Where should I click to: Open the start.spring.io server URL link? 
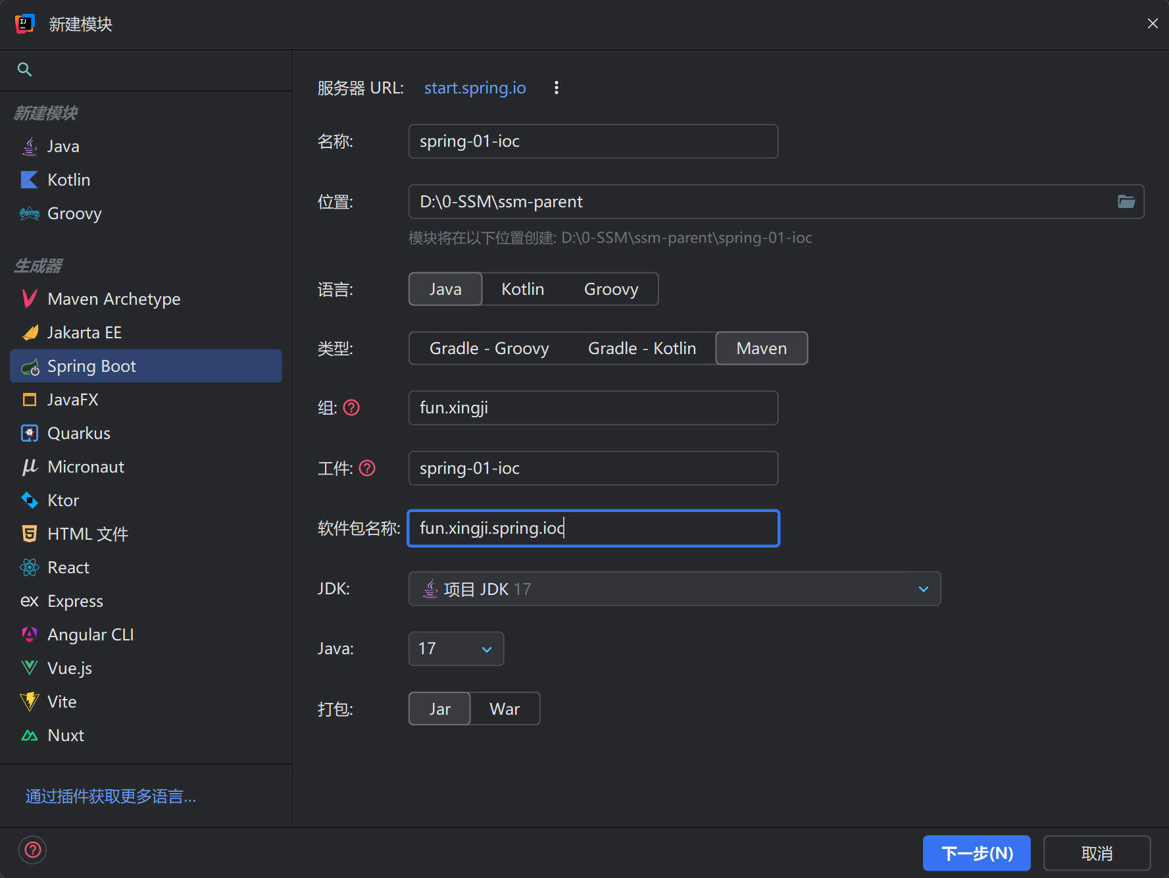coord(474,88)
